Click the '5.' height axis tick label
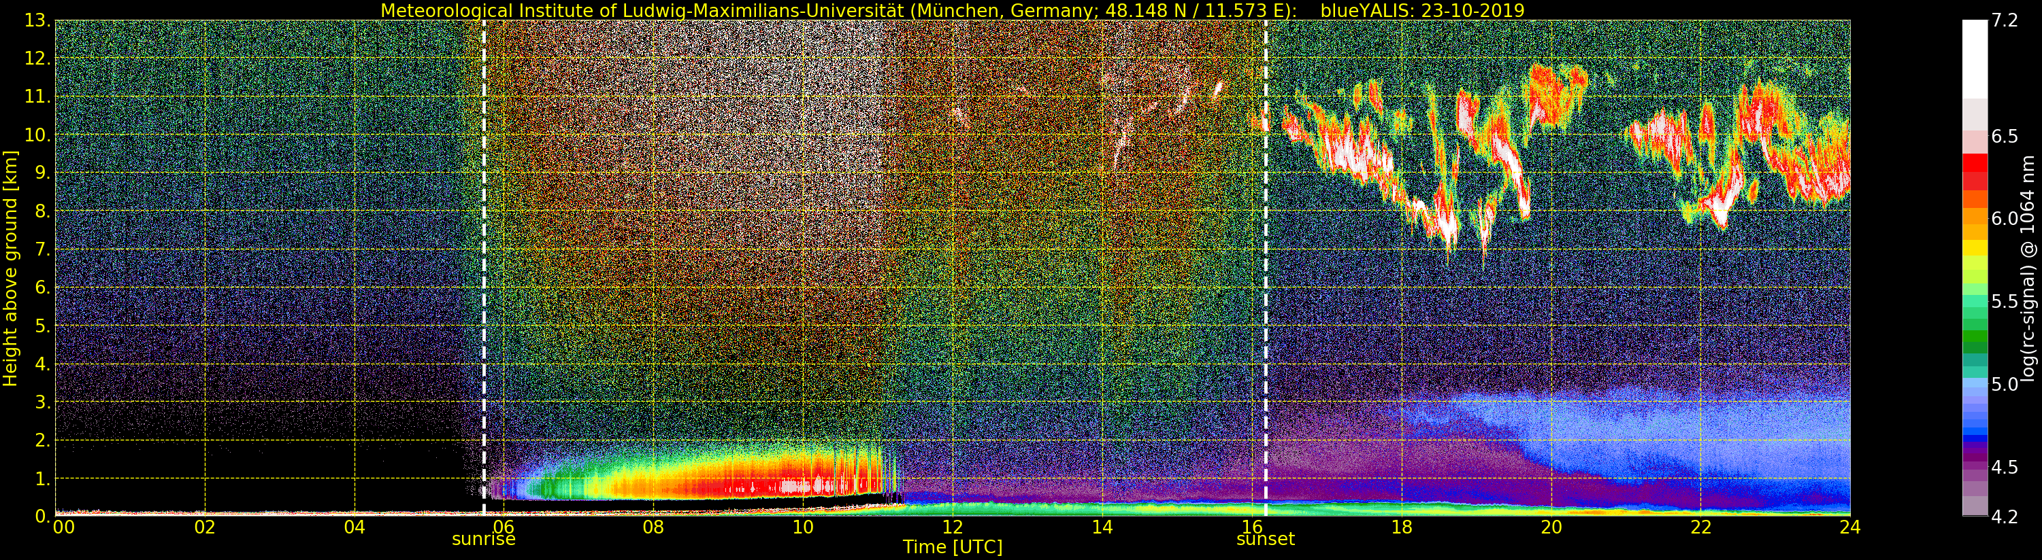 pos(43,326)
